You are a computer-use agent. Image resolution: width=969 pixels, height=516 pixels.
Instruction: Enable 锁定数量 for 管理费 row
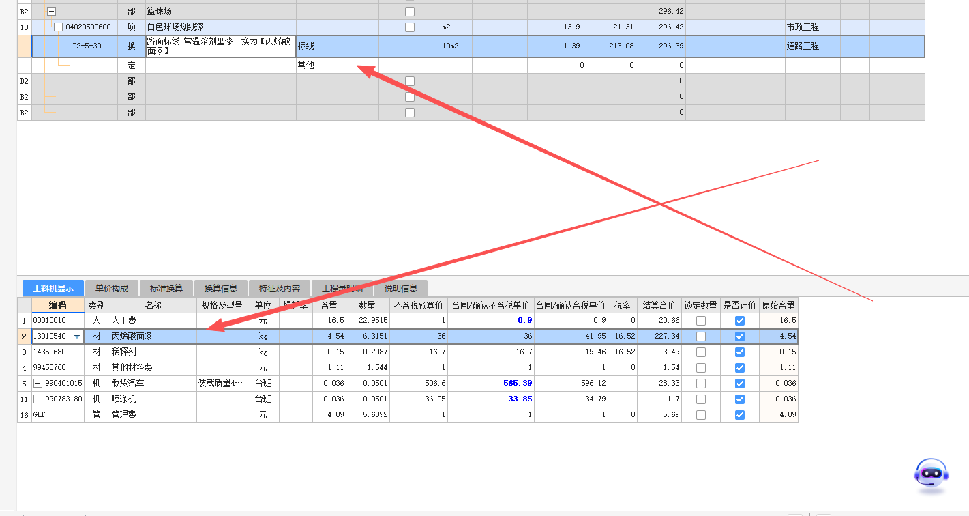700,415
